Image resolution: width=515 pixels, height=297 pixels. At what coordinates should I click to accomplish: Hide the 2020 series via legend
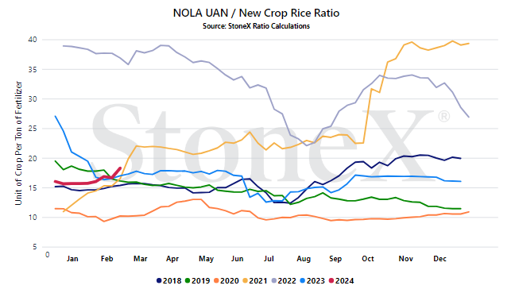click(227, 281)
